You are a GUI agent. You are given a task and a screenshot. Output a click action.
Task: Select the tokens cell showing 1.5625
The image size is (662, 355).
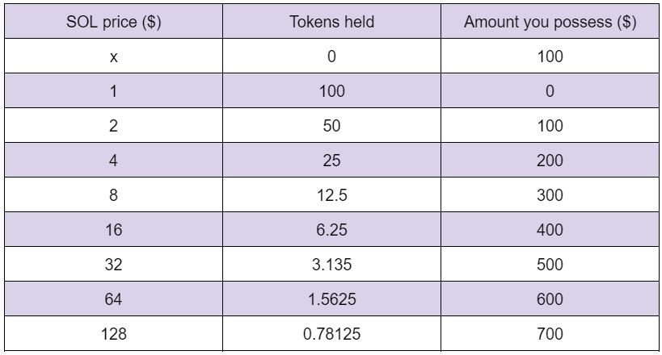(332, 299)
